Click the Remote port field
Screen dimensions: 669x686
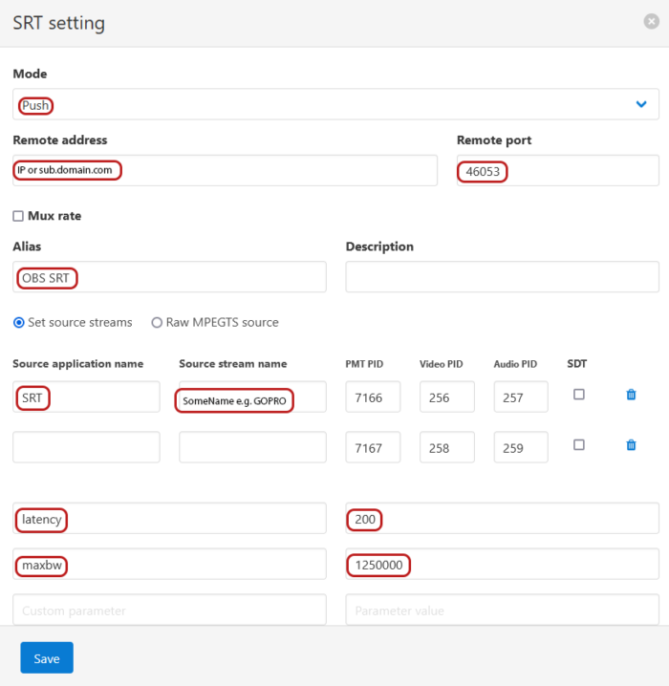click(558, 170)
